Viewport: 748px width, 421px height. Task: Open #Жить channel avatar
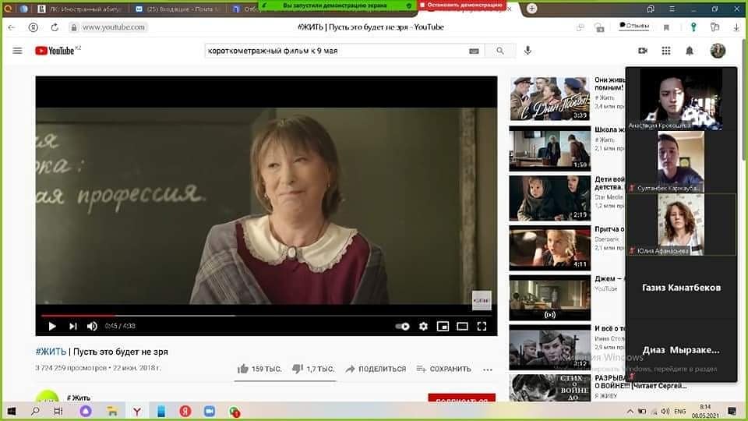pos(48,397)
